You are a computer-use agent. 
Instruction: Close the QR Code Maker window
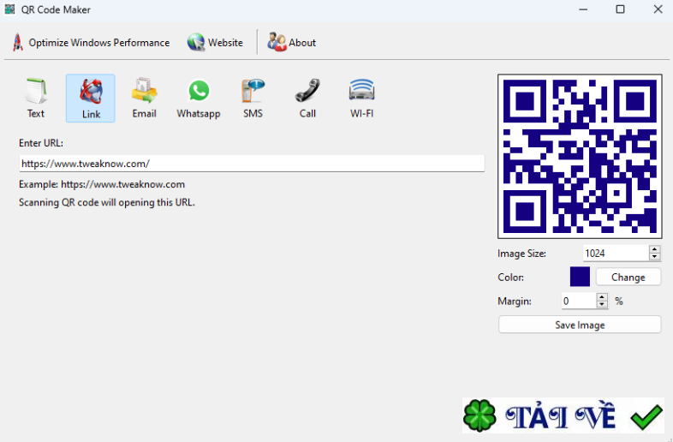pyautogui.click(x=658, y=9)
